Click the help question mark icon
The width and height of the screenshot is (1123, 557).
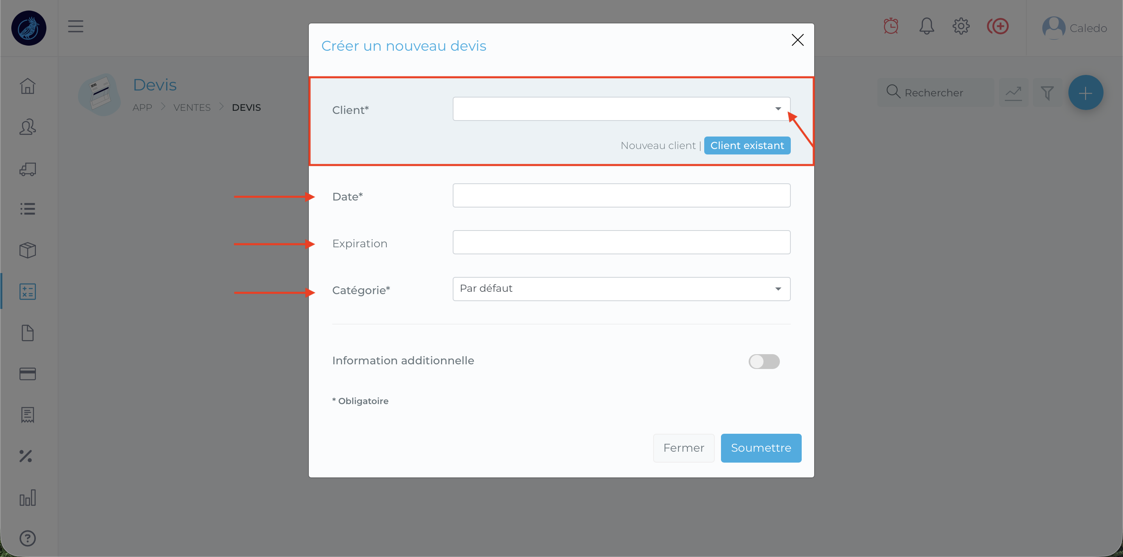pos(27,538)
